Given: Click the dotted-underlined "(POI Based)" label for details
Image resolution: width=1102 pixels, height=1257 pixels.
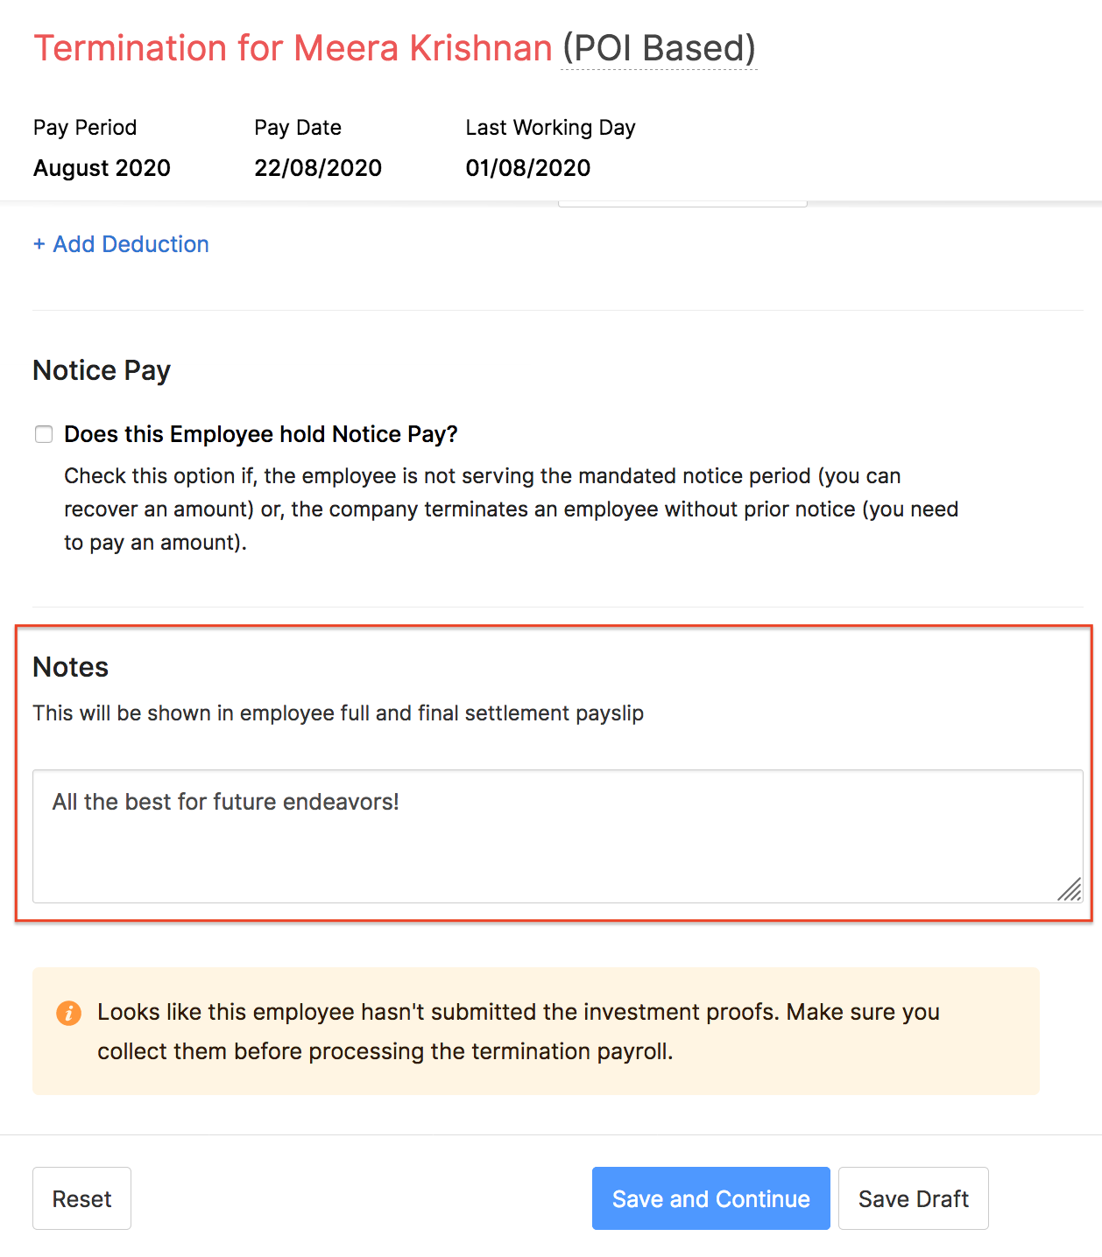Looking at the screenshot, I should pos(659,48).
